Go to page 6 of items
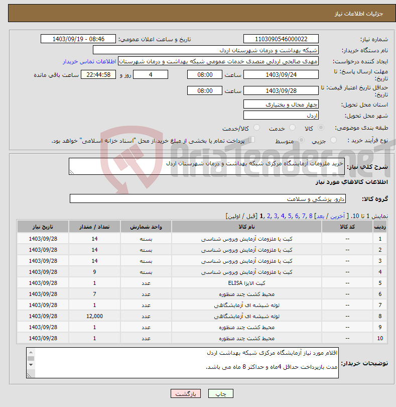396x407 pixels. 297,216
